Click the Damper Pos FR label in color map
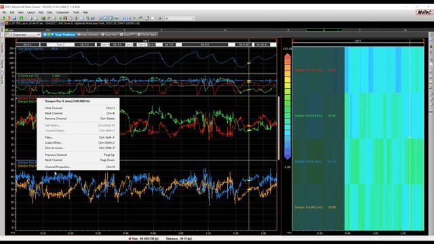This screenshot has width=434, height=244. (x=309, y=116)
